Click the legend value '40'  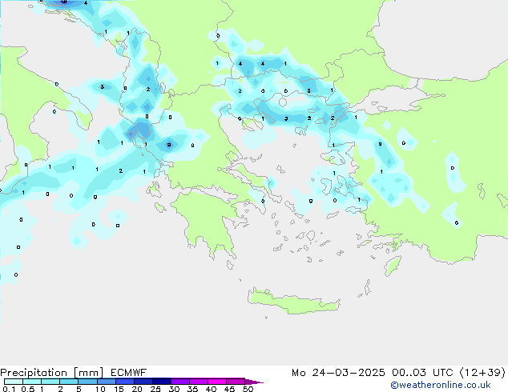211,389
